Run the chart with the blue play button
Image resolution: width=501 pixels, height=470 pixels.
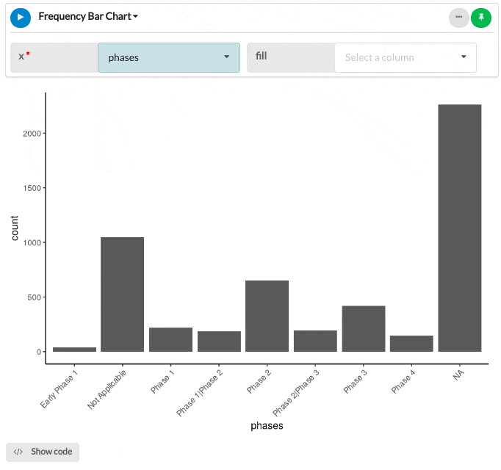(21, 17)
